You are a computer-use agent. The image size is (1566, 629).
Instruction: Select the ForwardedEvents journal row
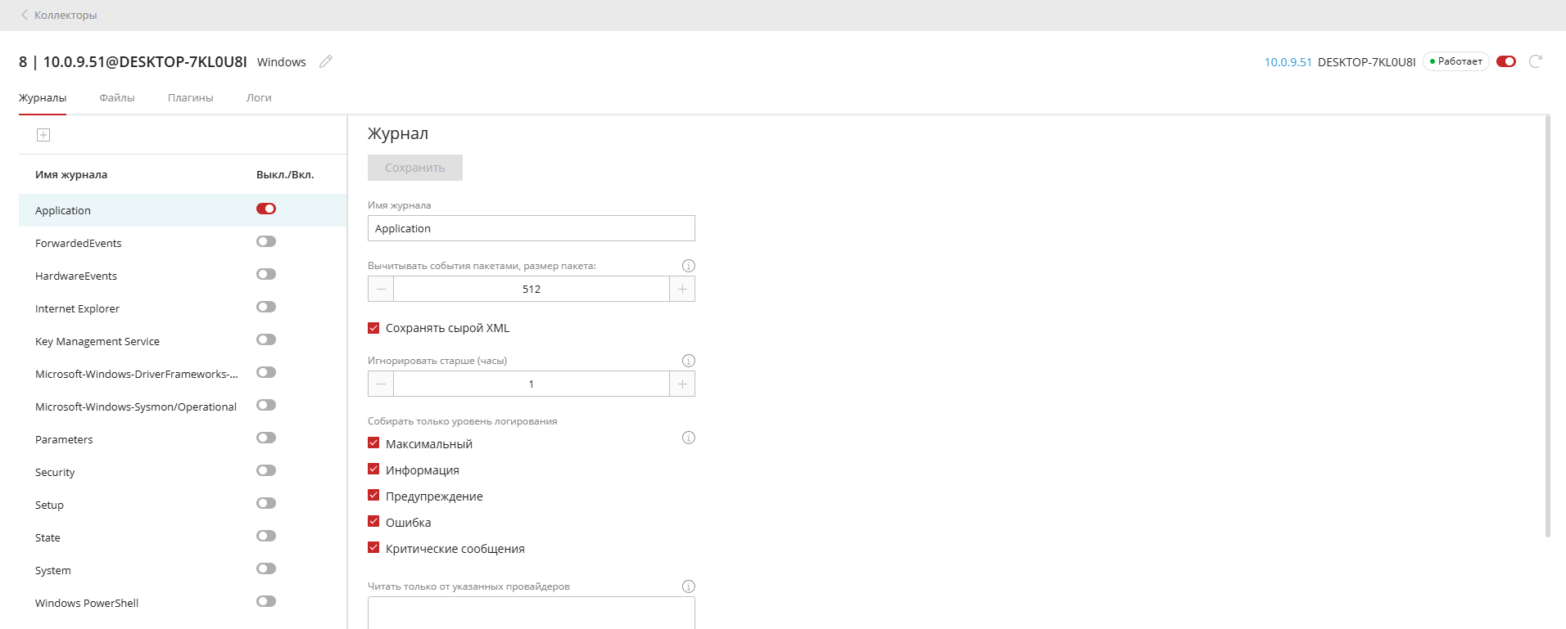tap(183, 243)
